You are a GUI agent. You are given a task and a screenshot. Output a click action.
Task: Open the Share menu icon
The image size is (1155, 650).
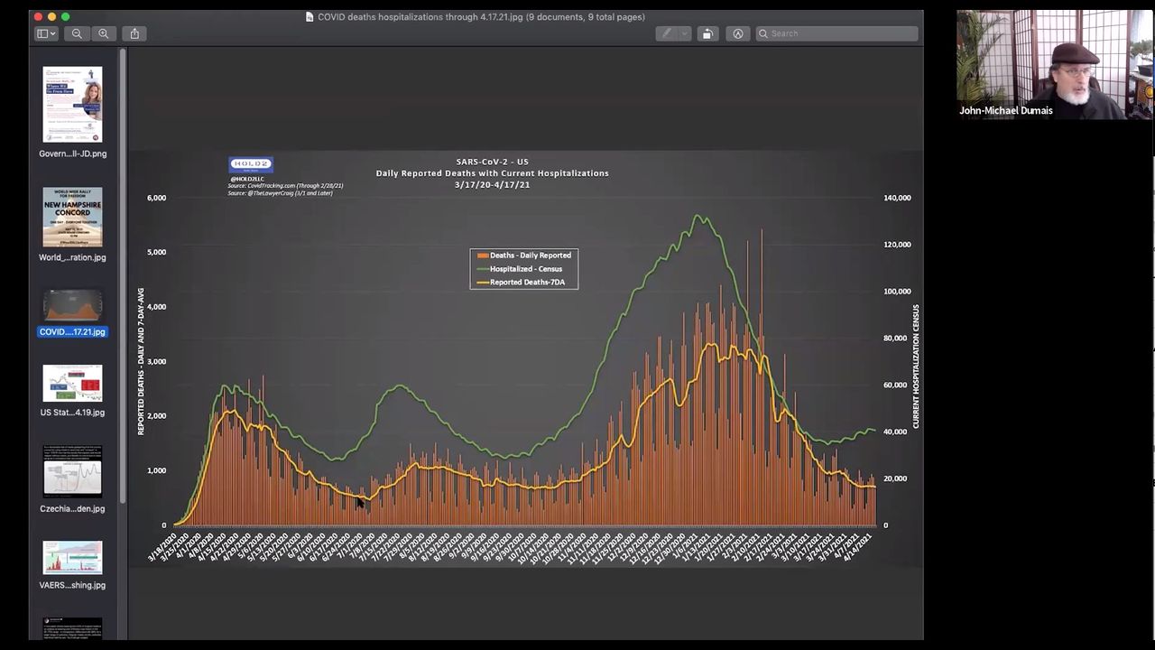[134, 33]
